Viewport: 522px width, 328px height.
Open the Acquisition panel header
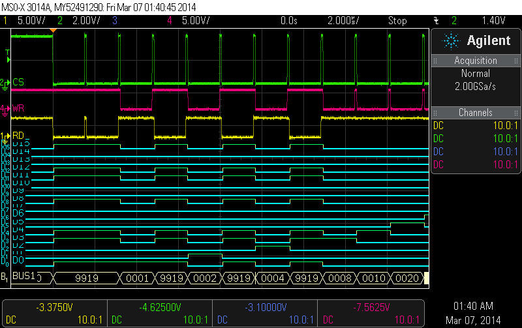pos(476,61)
